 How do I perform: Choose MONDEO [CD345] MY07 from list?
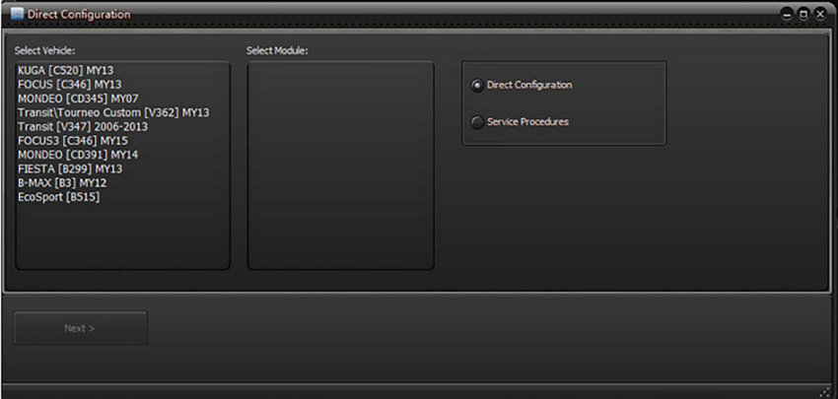pos(78,99)
